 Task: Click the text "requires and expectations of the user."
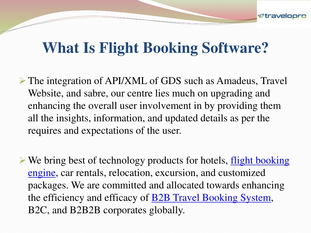point(104,131)
